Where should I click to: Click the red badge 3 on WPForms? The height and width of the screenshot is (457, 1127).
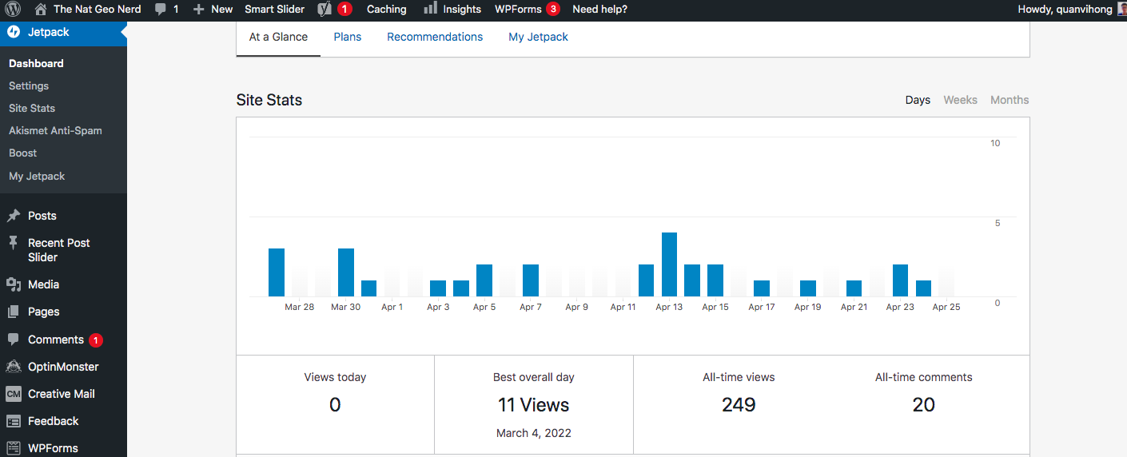(553, 10)
